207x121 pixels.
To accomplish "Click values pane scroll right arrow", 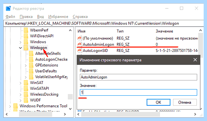I will [195, 114].
